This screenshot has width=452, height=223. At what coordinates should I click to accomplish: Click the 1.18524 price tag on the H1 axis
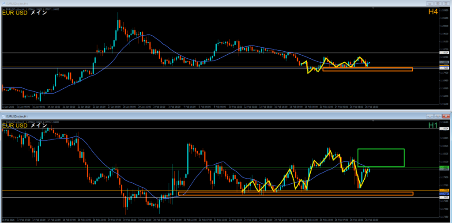click(443, 129)
